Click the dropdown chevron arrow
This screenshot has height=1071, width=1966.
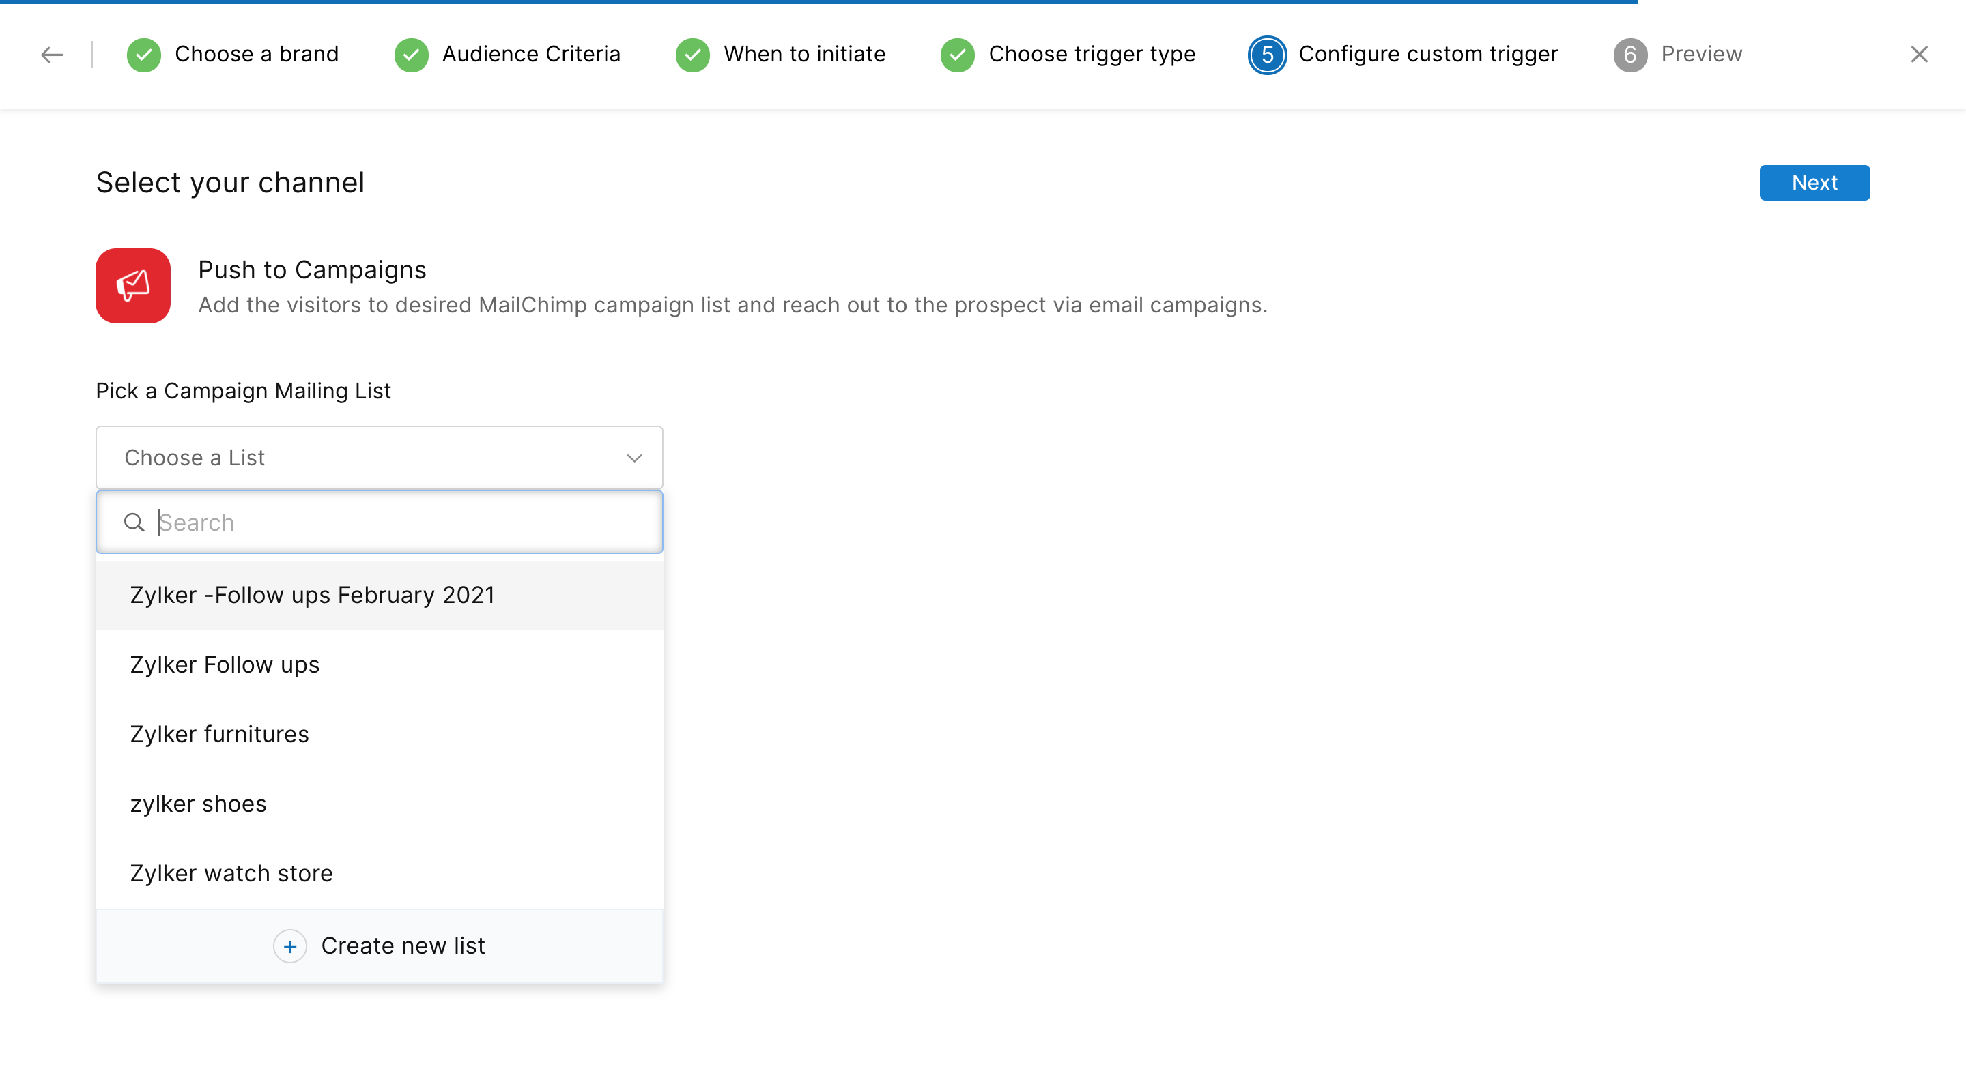[x=634, y=458]
